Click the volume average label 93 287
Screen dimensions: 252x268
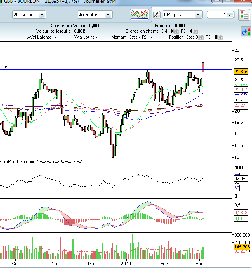[x=241, y=251]
